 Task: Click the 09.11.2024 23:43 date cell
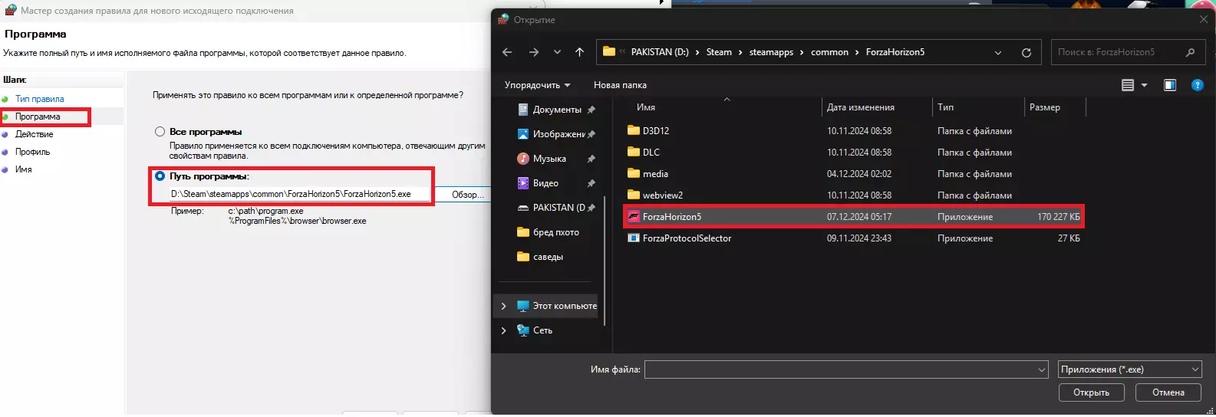(859, 238)
